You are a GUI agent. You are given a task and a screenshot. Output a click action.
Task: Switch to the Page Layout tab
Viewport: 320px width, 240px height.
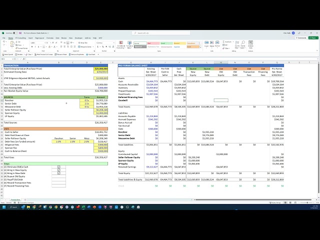[x=39, y=38]
